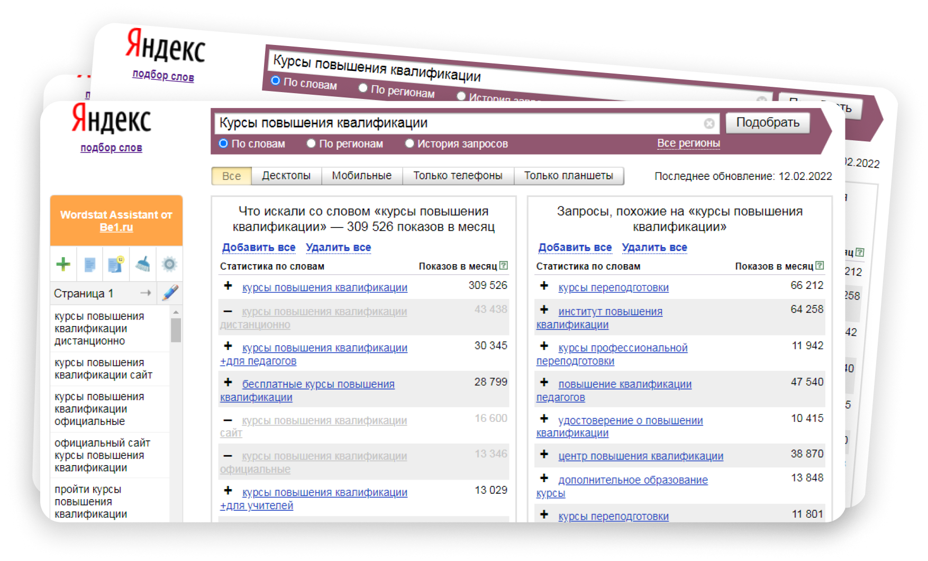This screenshot has width=928, height=561.
Task: Open the Be1.ru link in Wordstat Assistant
Action: coord(116,228)
